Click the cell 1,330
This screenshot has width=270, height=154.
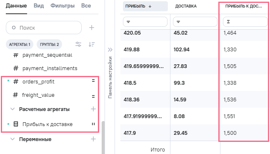point(230,50)
